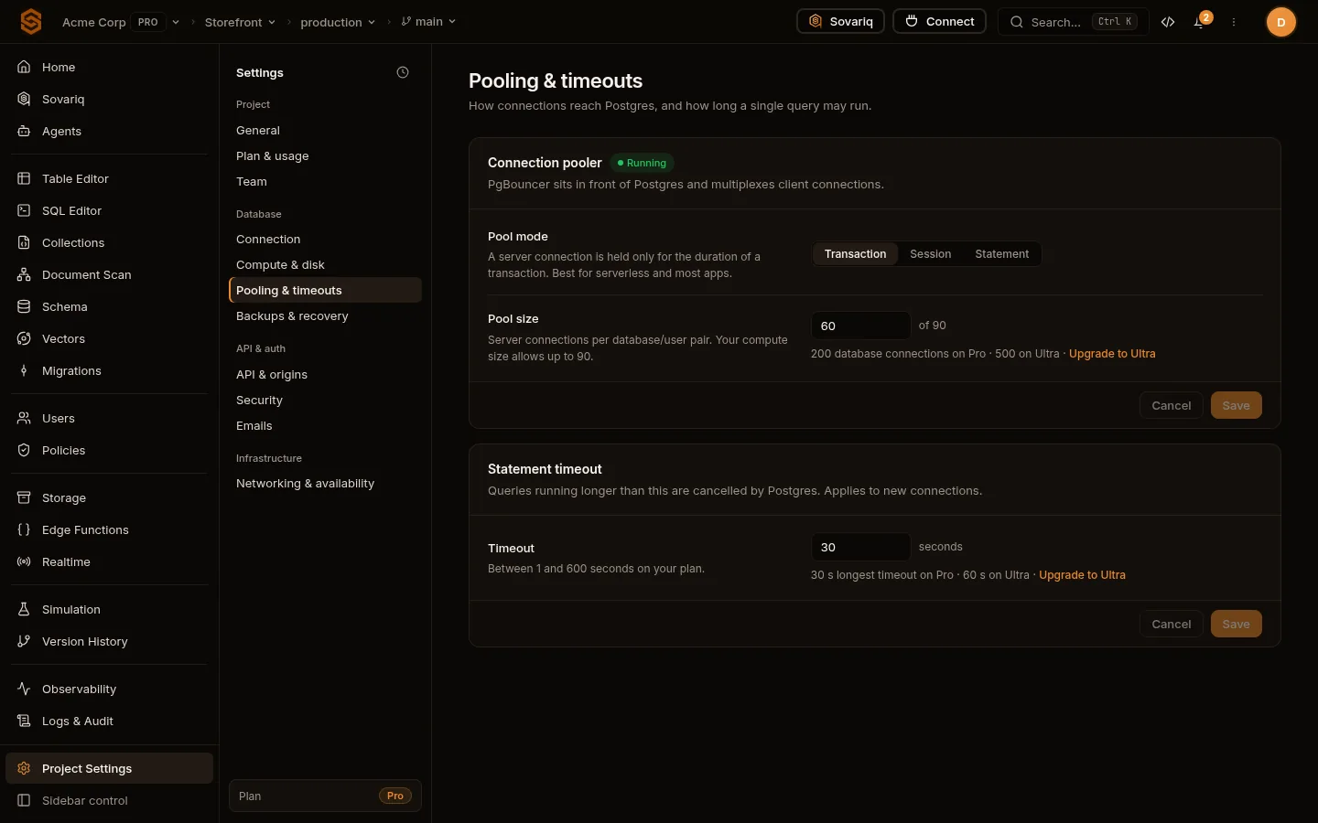Open Migrations
Screen dimensions: 1318x823
click(110, 370)
